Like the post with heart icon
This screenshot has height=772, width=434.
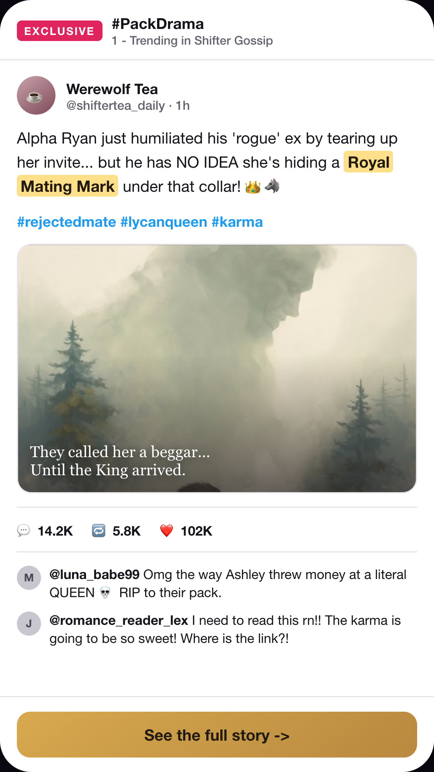(166, 531)
